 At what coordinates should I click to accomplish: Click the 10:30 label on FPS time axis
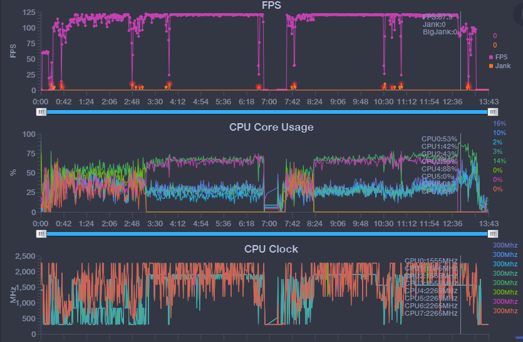(x=383, y=101)
